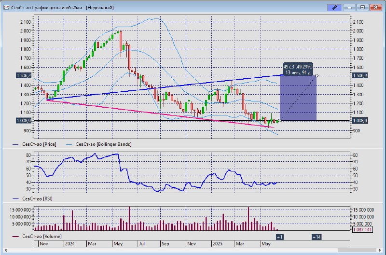The image size is (386, 255).
Task: Click the Sep label on the time axis
Action: pos(165,244)
